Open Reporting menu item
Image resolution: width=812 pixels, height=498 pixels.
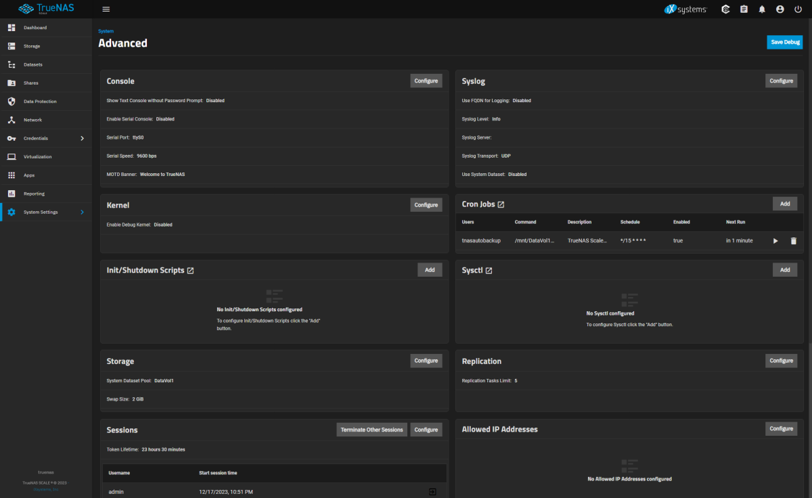[x=46, y=194]
